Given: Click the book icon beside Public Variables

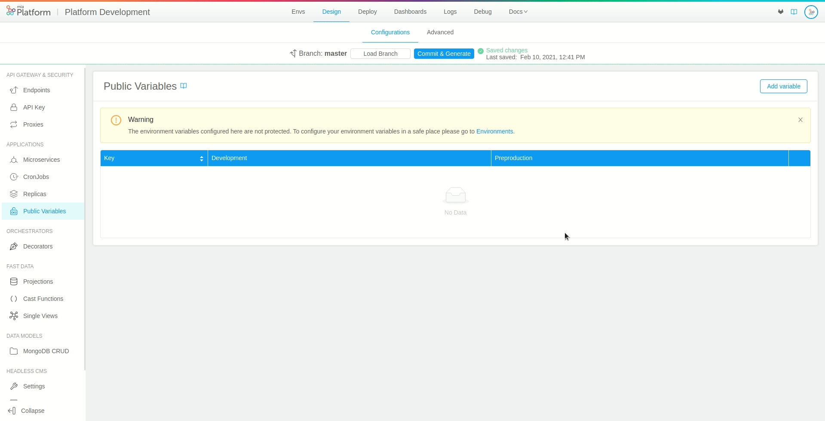Looking at the screenshot, I should click(184, 85).
